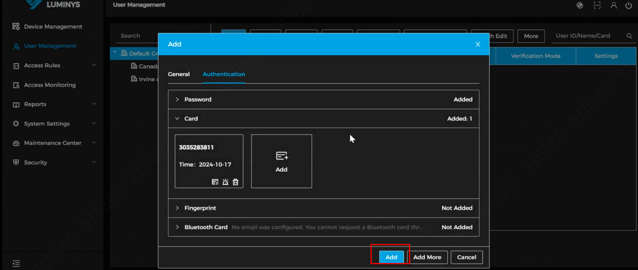Image resolution: width=638 pixels, height=270 pixels.
Task: Select Device Management from the sidebar
Action: pos(52,26)
